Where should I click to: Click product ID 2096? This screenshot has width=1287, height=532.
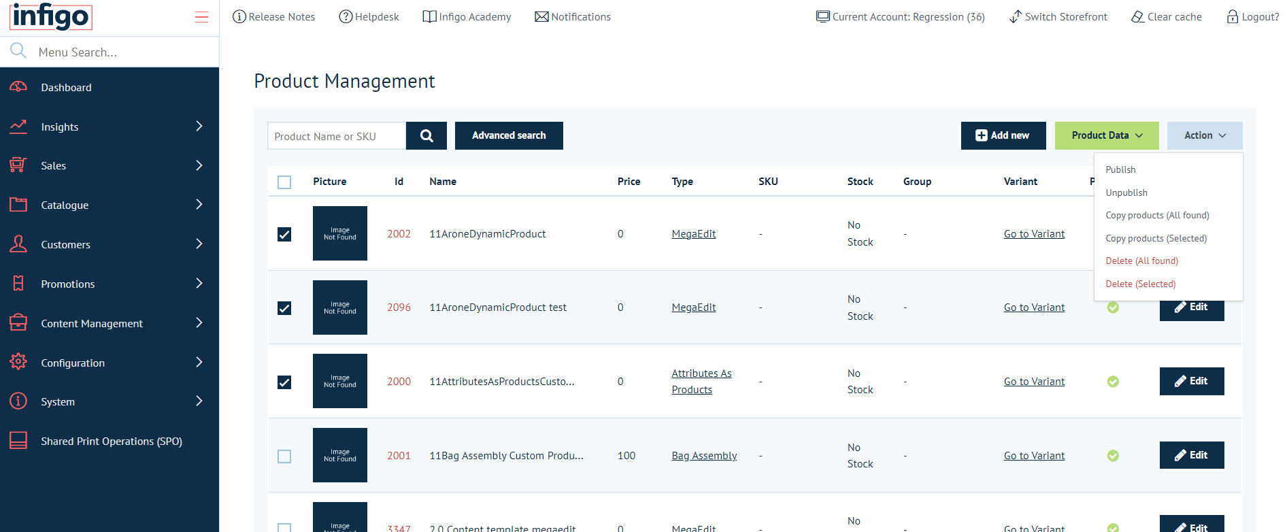coord(399,307)
